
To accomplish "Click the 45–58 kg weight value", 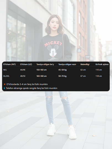I will [62, 70].
